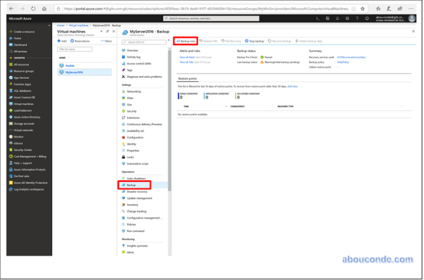
Task: Open Disaster recovery menu item
Action: [x=137, y=192]
